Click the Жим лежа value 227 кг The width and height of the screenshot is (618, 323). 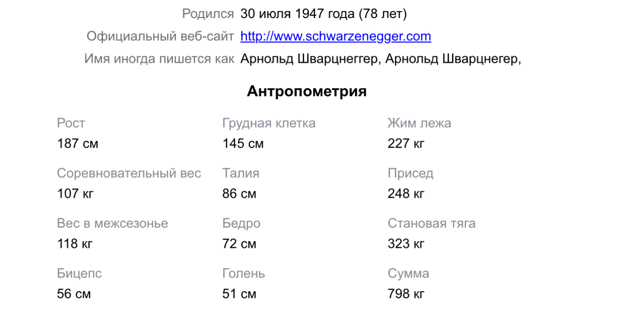point(406,143)
